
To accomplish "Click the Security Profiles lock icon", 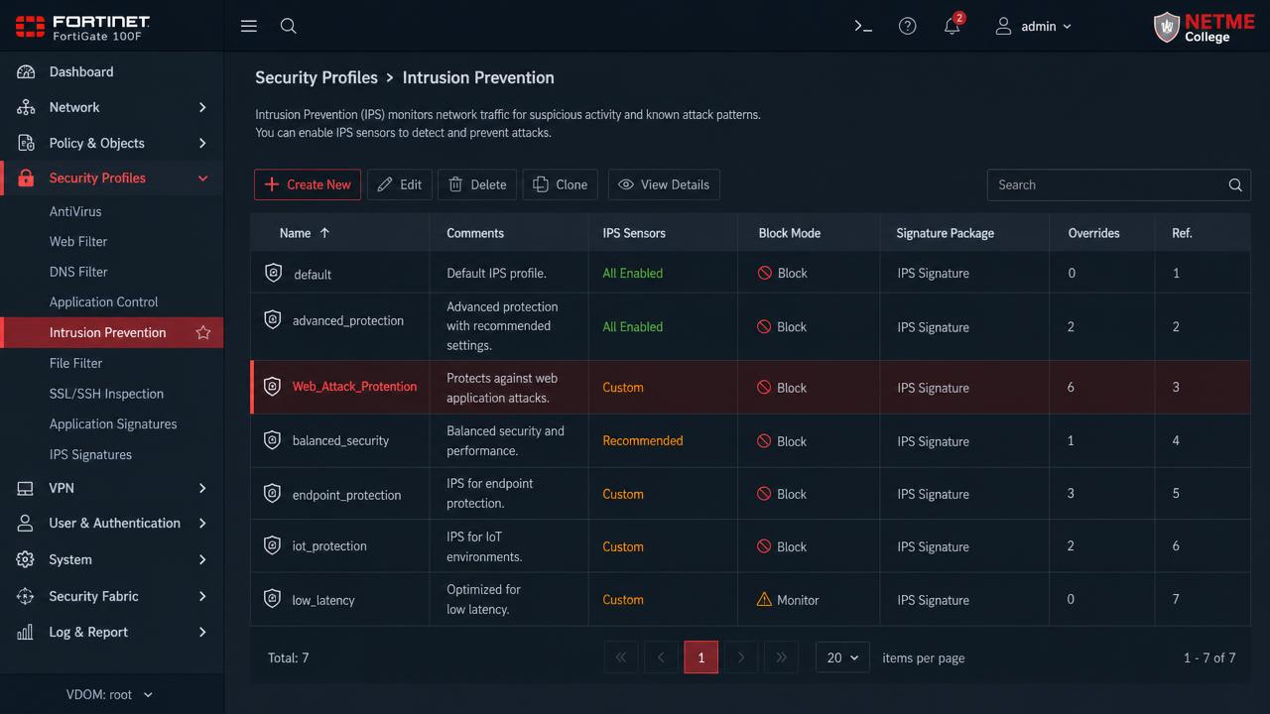I will 26,178.
